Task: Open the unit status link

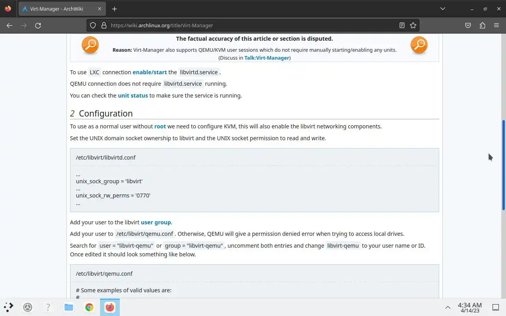Action: pos(133,96)
